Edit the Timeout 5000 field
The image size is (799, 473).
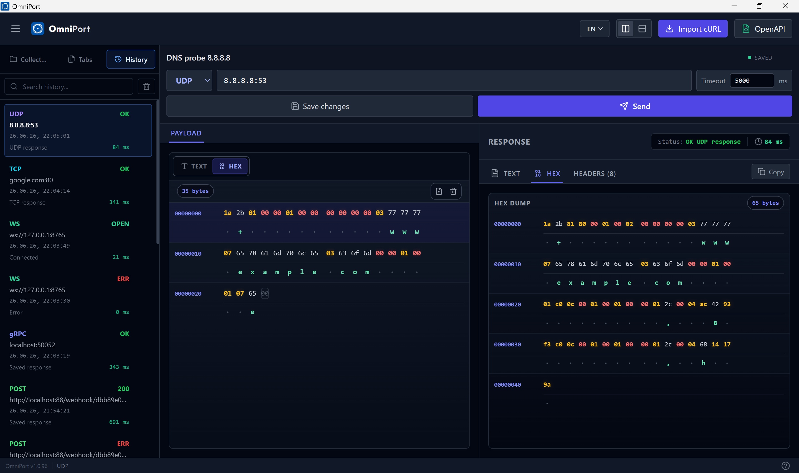coord(752,81)
